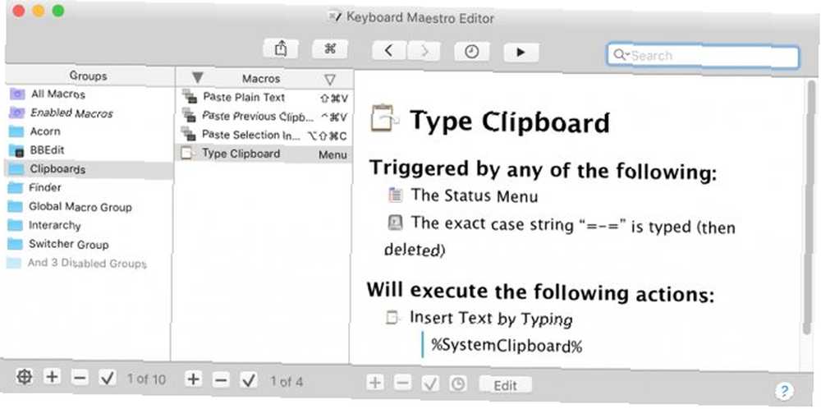Select the BBEdit group
821x409 pixels.
pyautogui.click(x=88, y=150)
